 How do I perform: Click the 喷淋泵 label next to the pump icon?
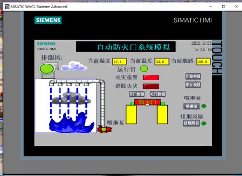pos(116,123)
